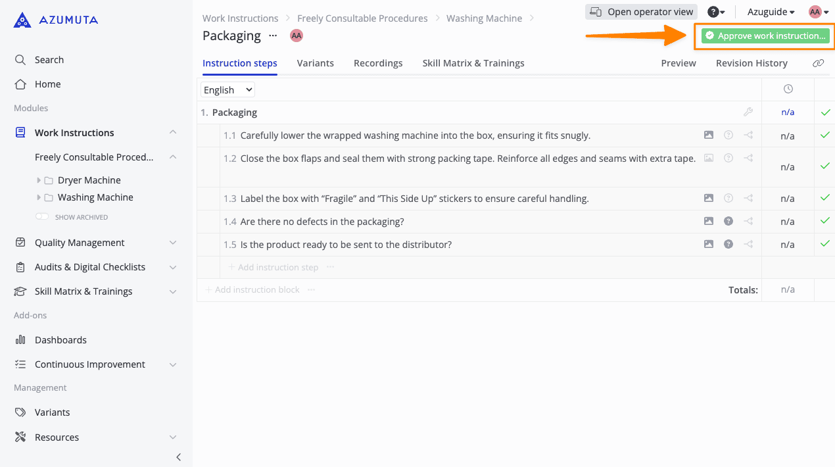
Task: Switch to the Variants tab
Action: pyautogui.click(x=315, y=63)
